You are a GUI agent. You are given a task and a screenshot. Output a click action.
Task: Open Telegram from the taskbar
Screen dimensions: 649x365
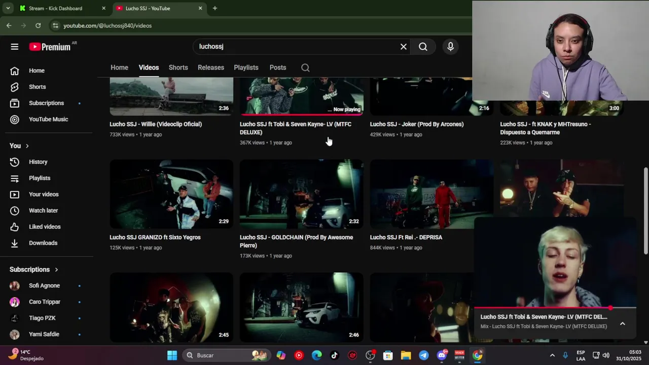tap(423, 355)
